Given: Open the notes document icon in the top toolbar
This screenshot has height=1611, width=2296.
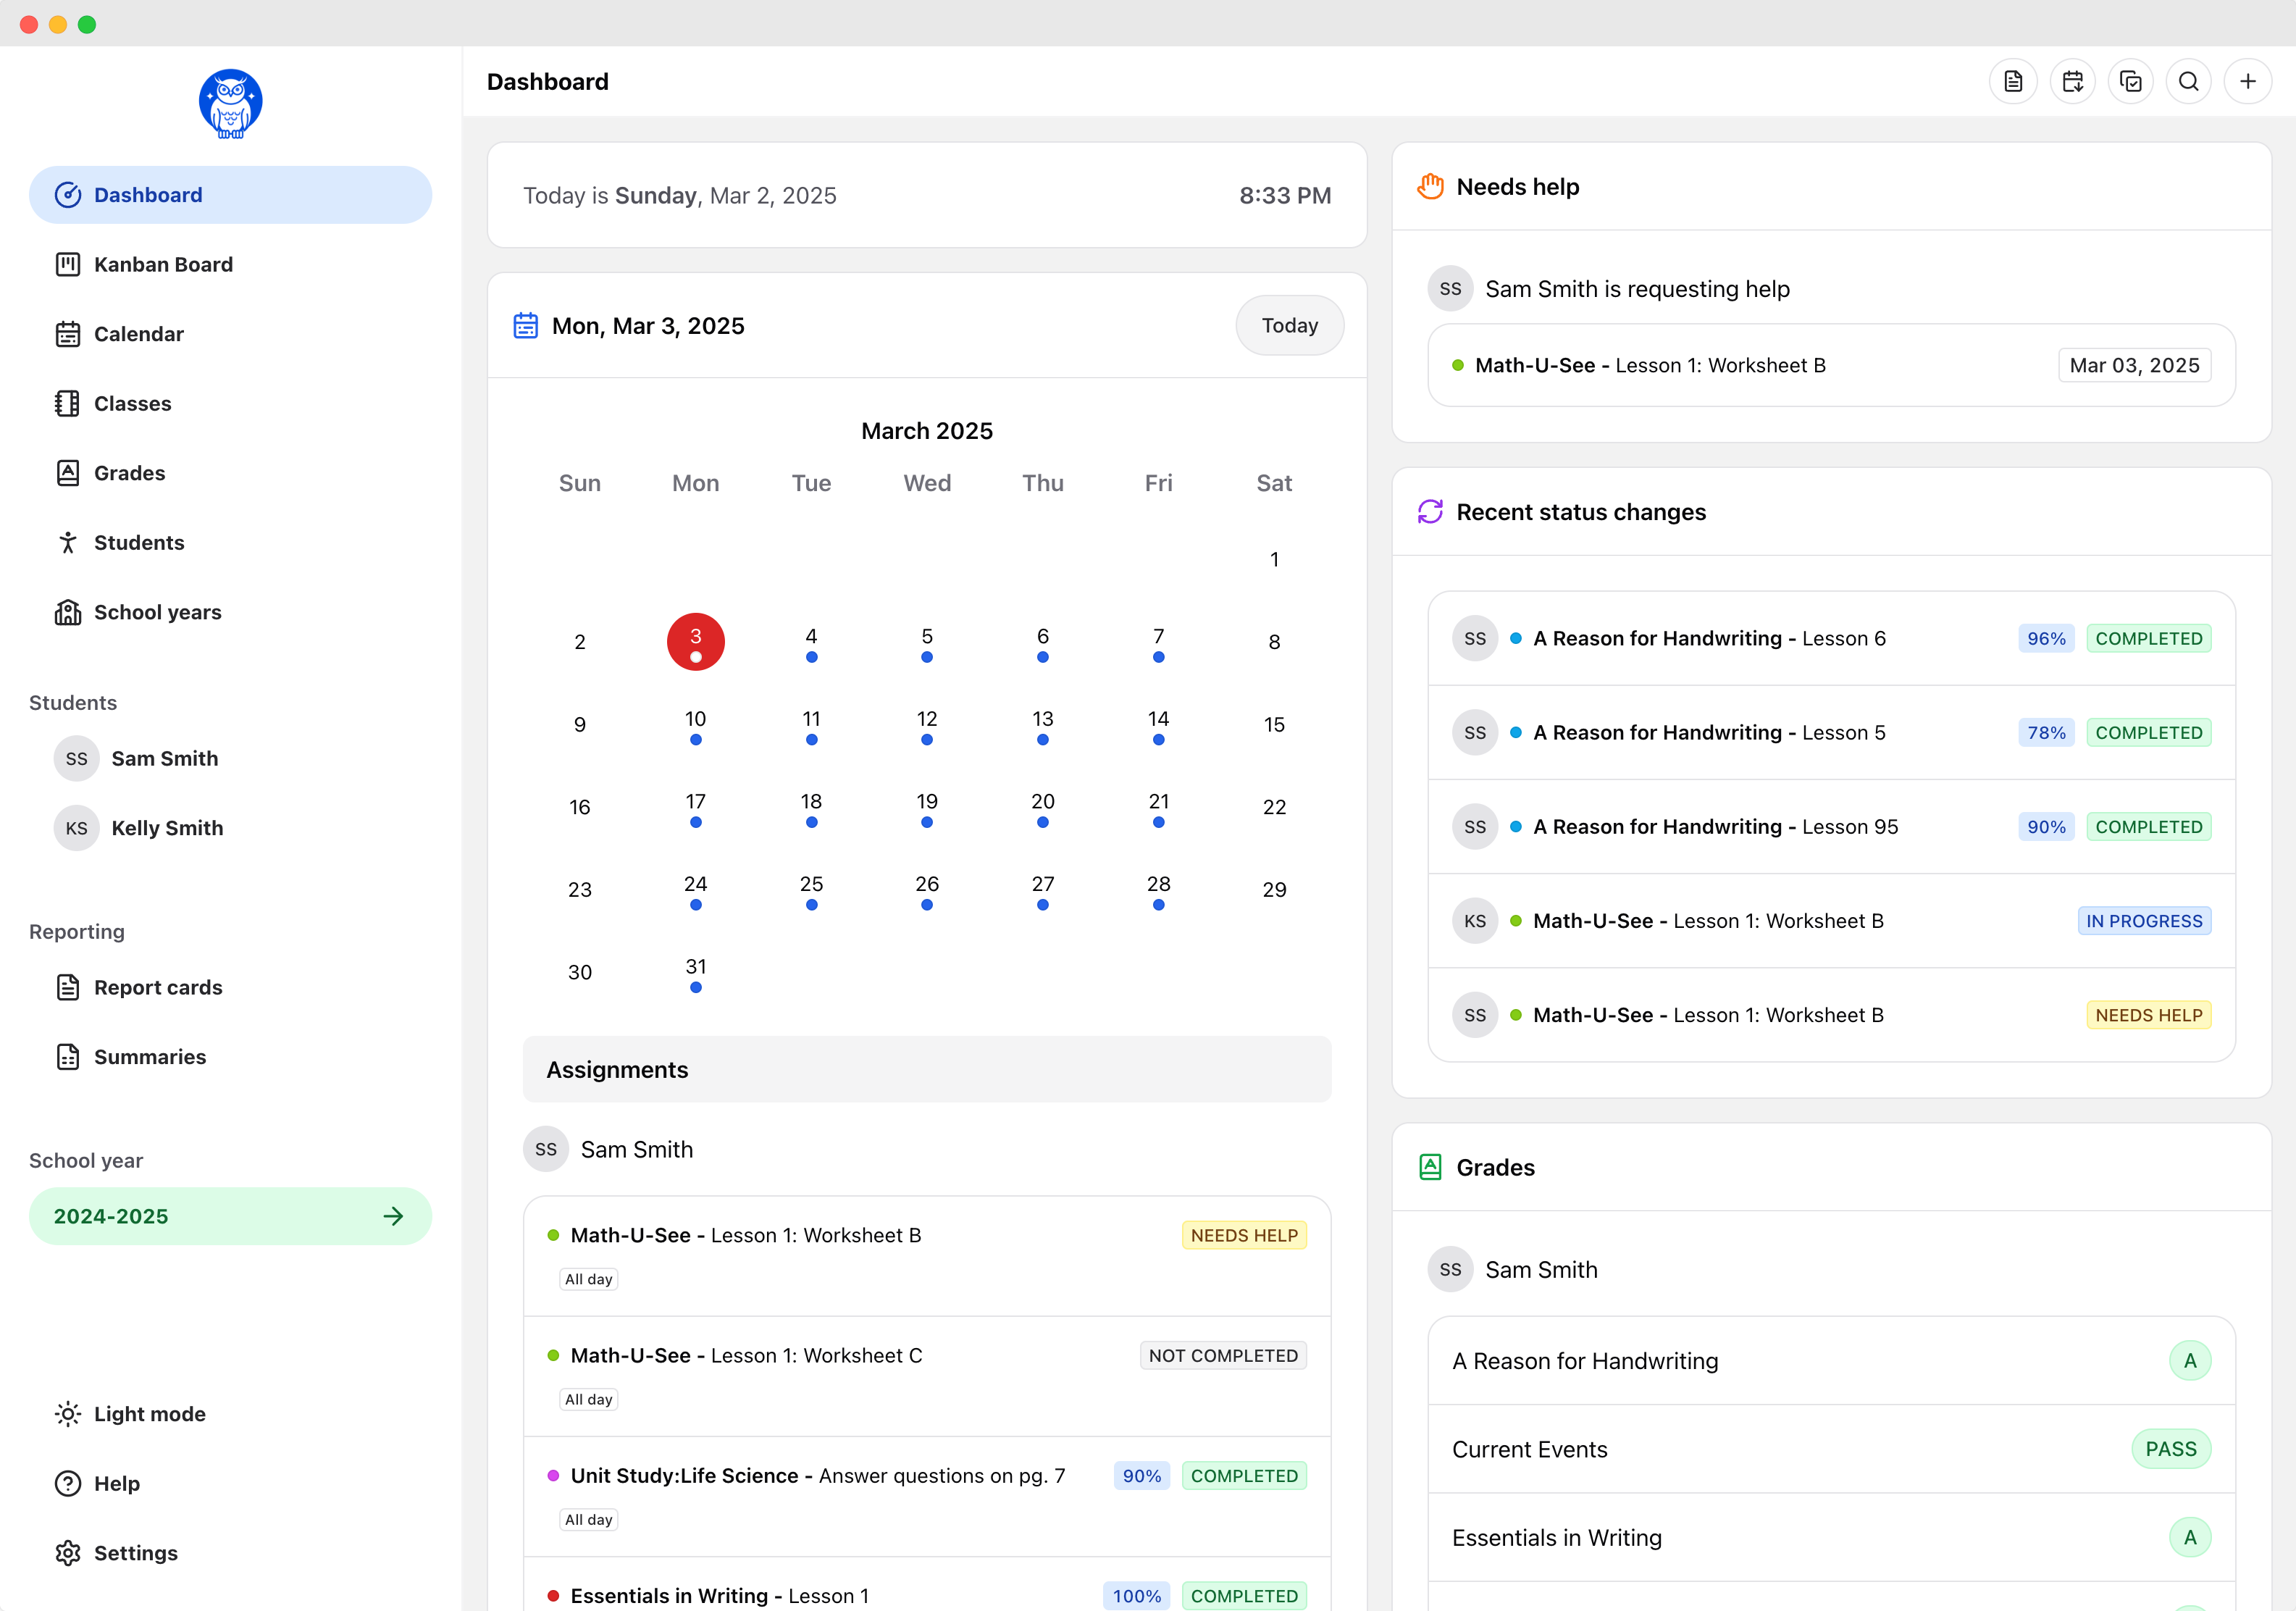Looking at the screenshot, I should (2013, 81).
